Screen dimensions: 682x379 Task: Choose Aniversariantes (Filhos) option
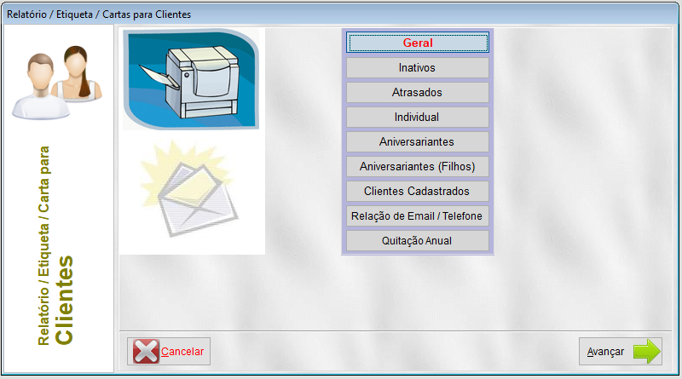pos(417,167)
